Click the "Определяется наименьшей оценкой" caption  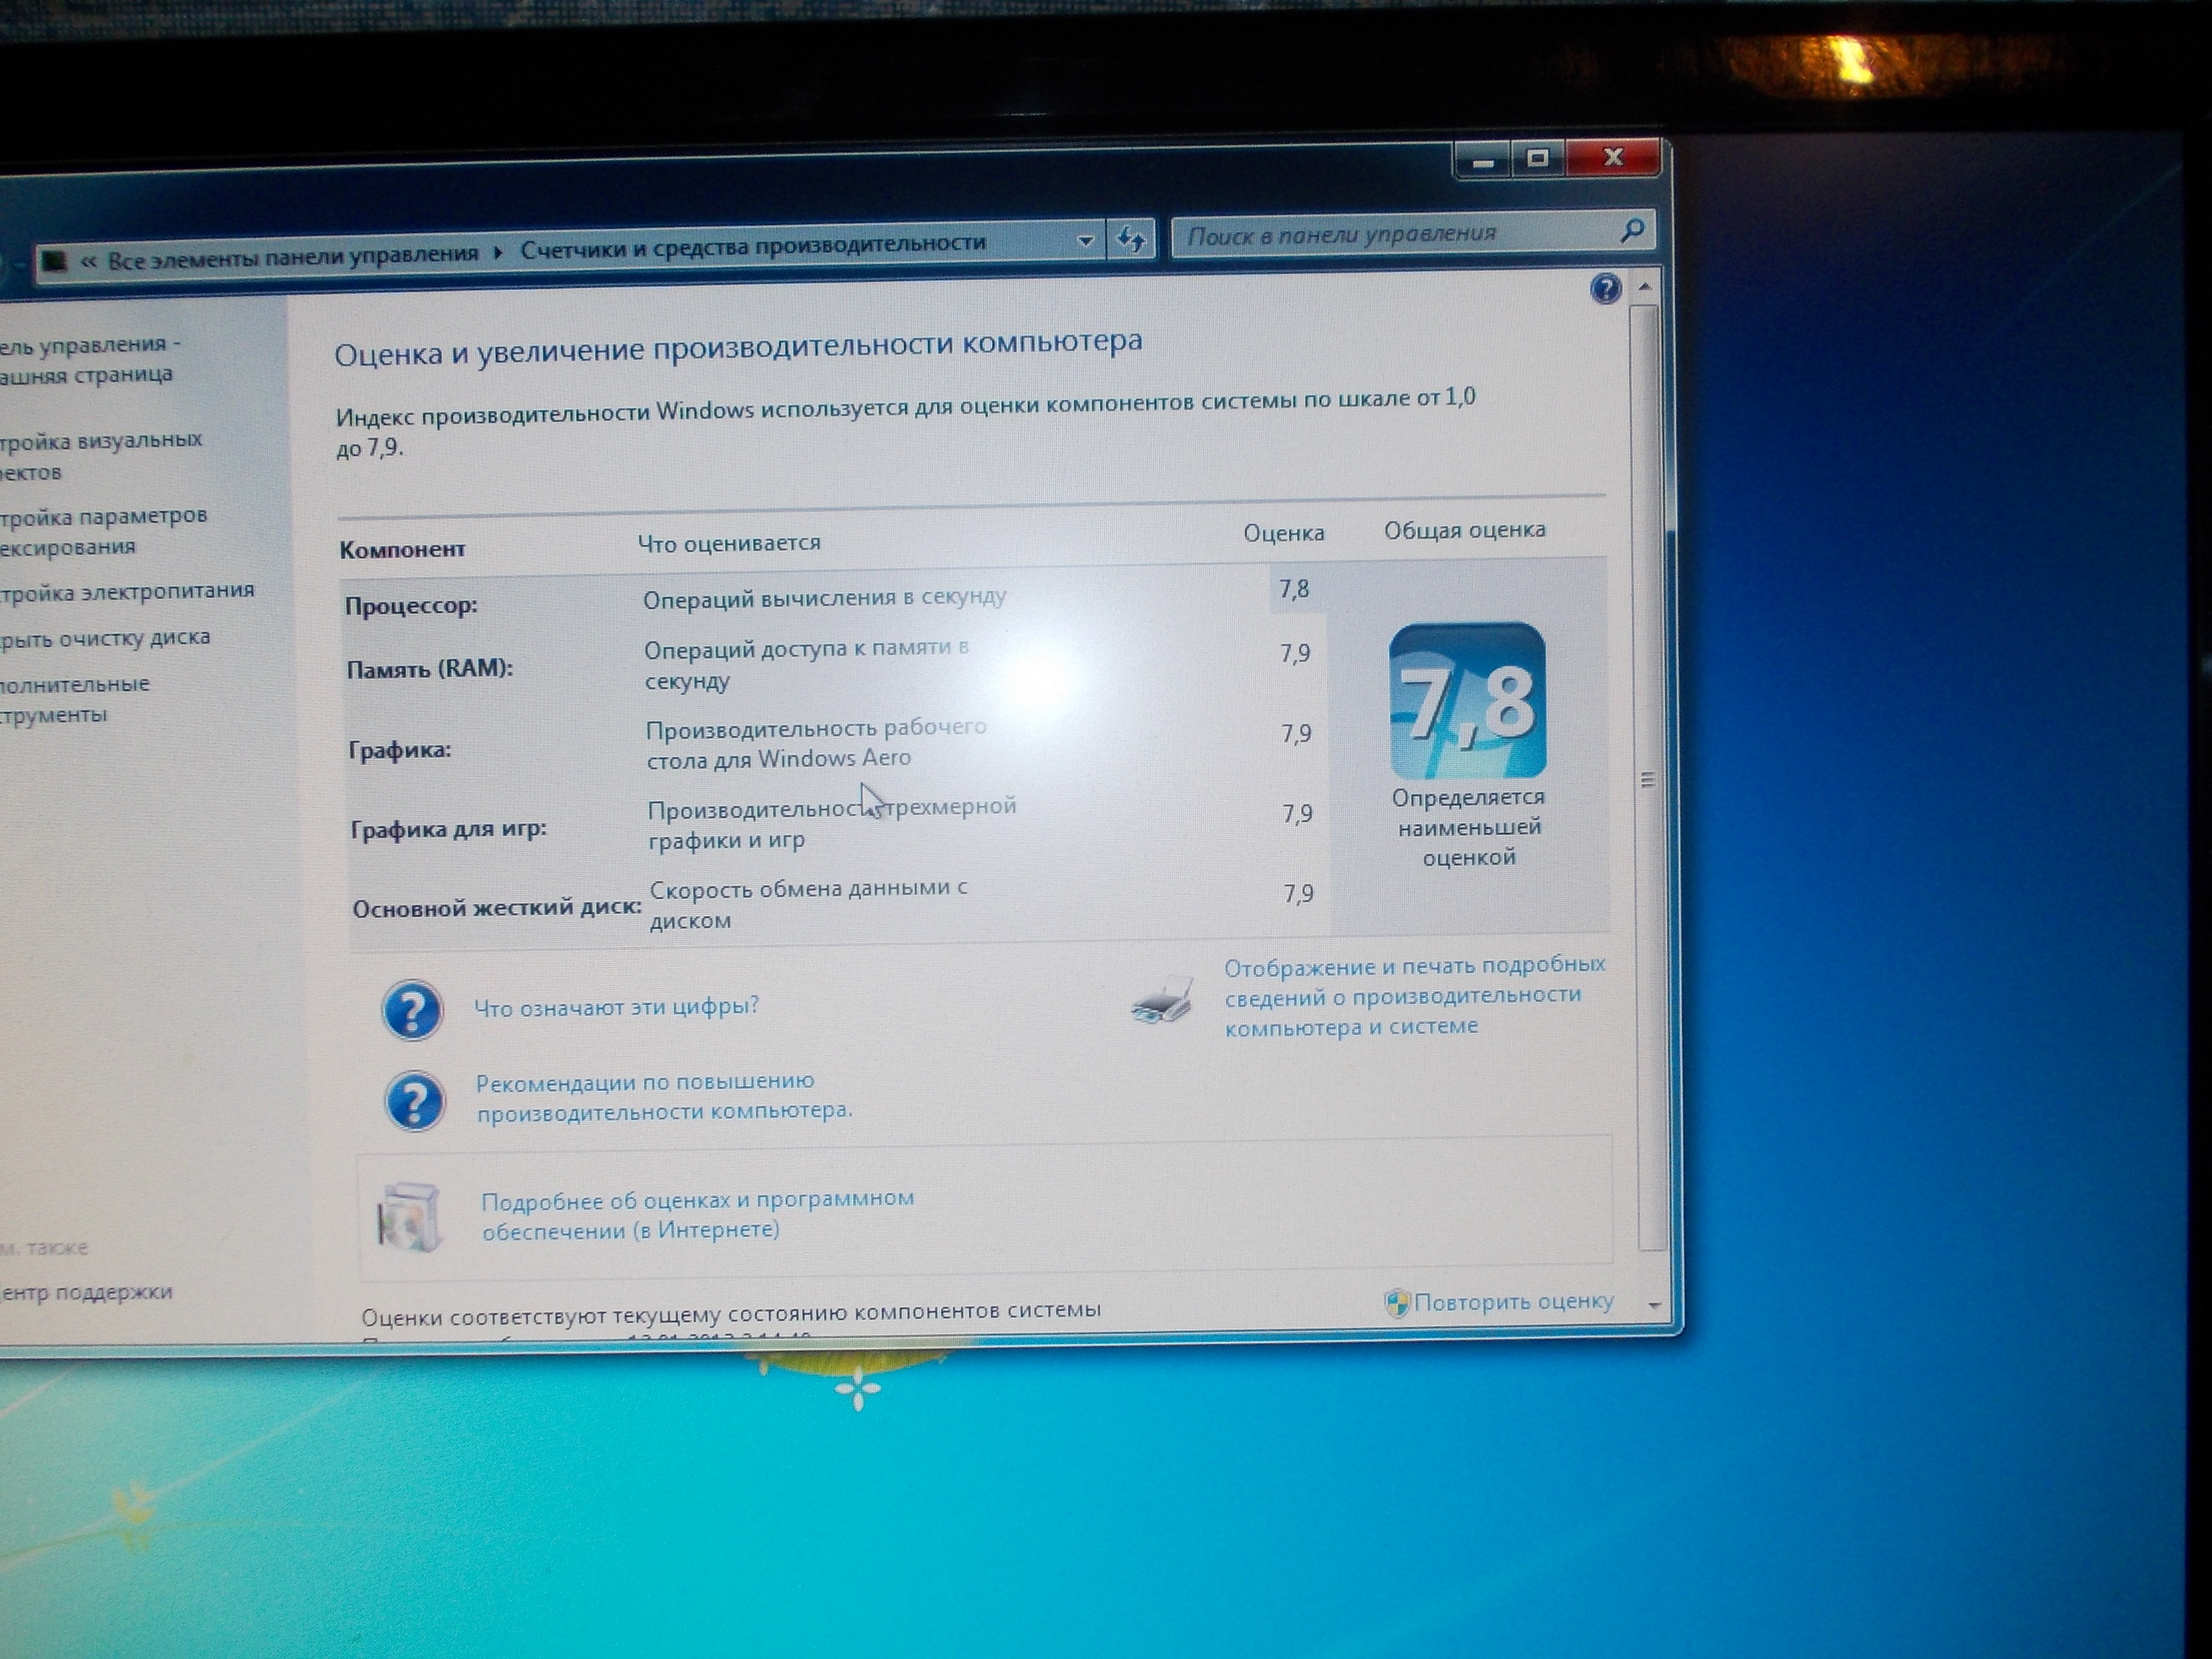(1469, 828)
